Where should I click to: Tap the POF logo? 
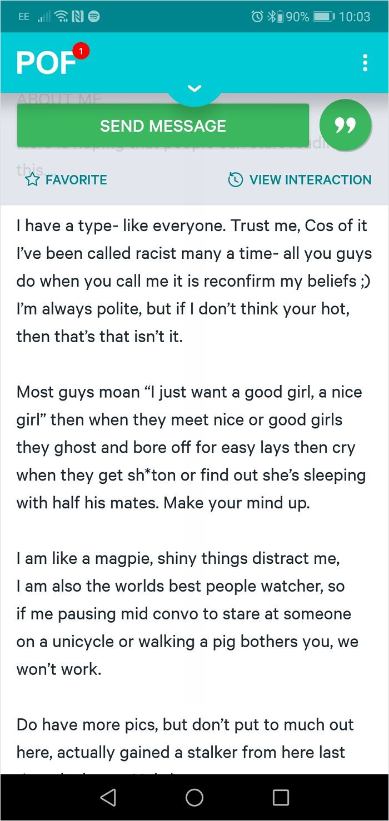pyautogui.click(x=47, y=63)
